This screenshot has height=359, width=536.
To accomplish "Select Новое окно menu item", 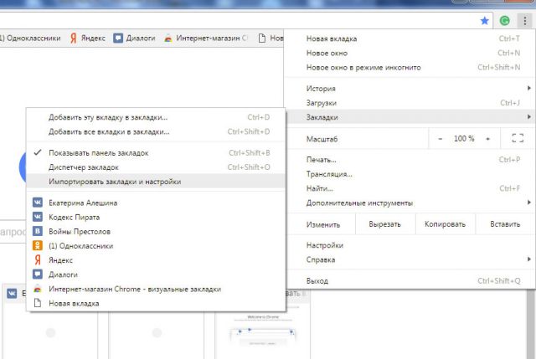I will [410, 53].
